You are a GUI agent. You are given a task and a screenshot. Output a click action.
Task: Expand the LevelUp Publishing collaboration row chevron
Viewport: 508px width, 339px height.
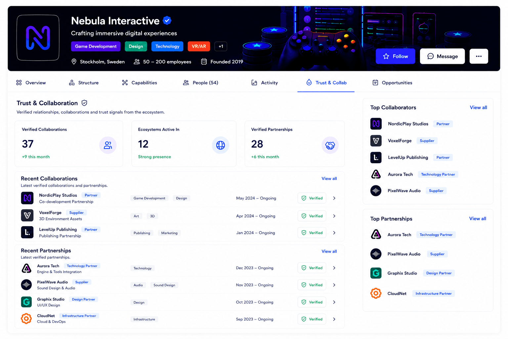[x=334, y=233]
